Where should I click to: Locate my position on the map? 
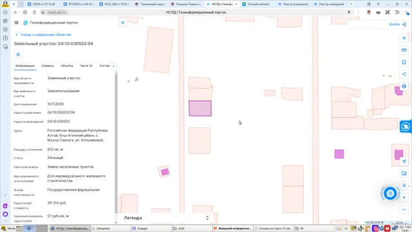pos(404,161)
